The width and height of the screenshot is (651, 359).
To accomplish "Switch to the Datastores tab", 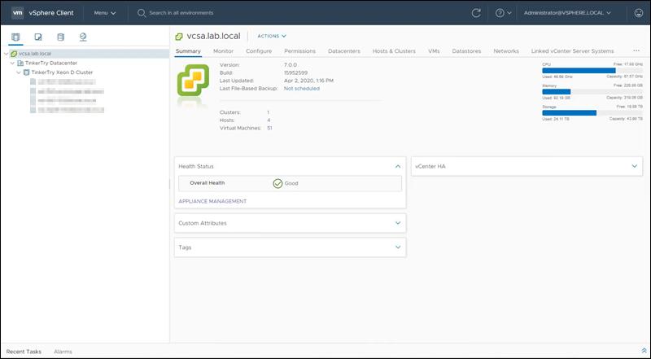I will click(466, 50).
